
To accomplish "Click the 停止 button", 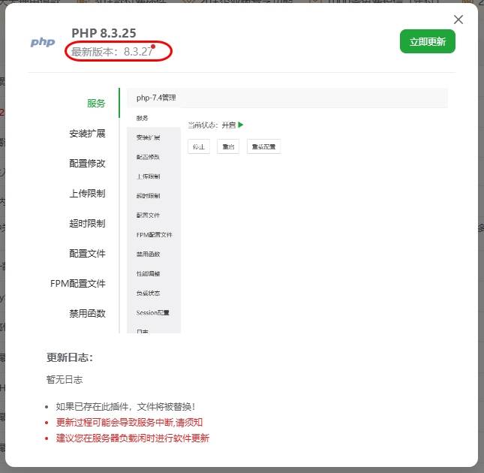I will 199,146.
